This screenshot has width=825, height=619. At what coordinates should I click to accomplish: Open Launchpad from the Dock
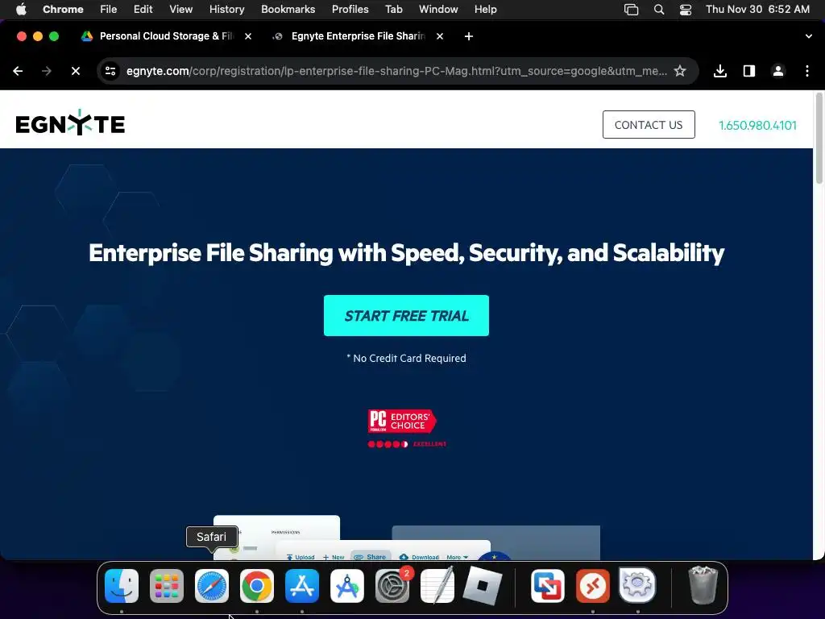(167, 586)
